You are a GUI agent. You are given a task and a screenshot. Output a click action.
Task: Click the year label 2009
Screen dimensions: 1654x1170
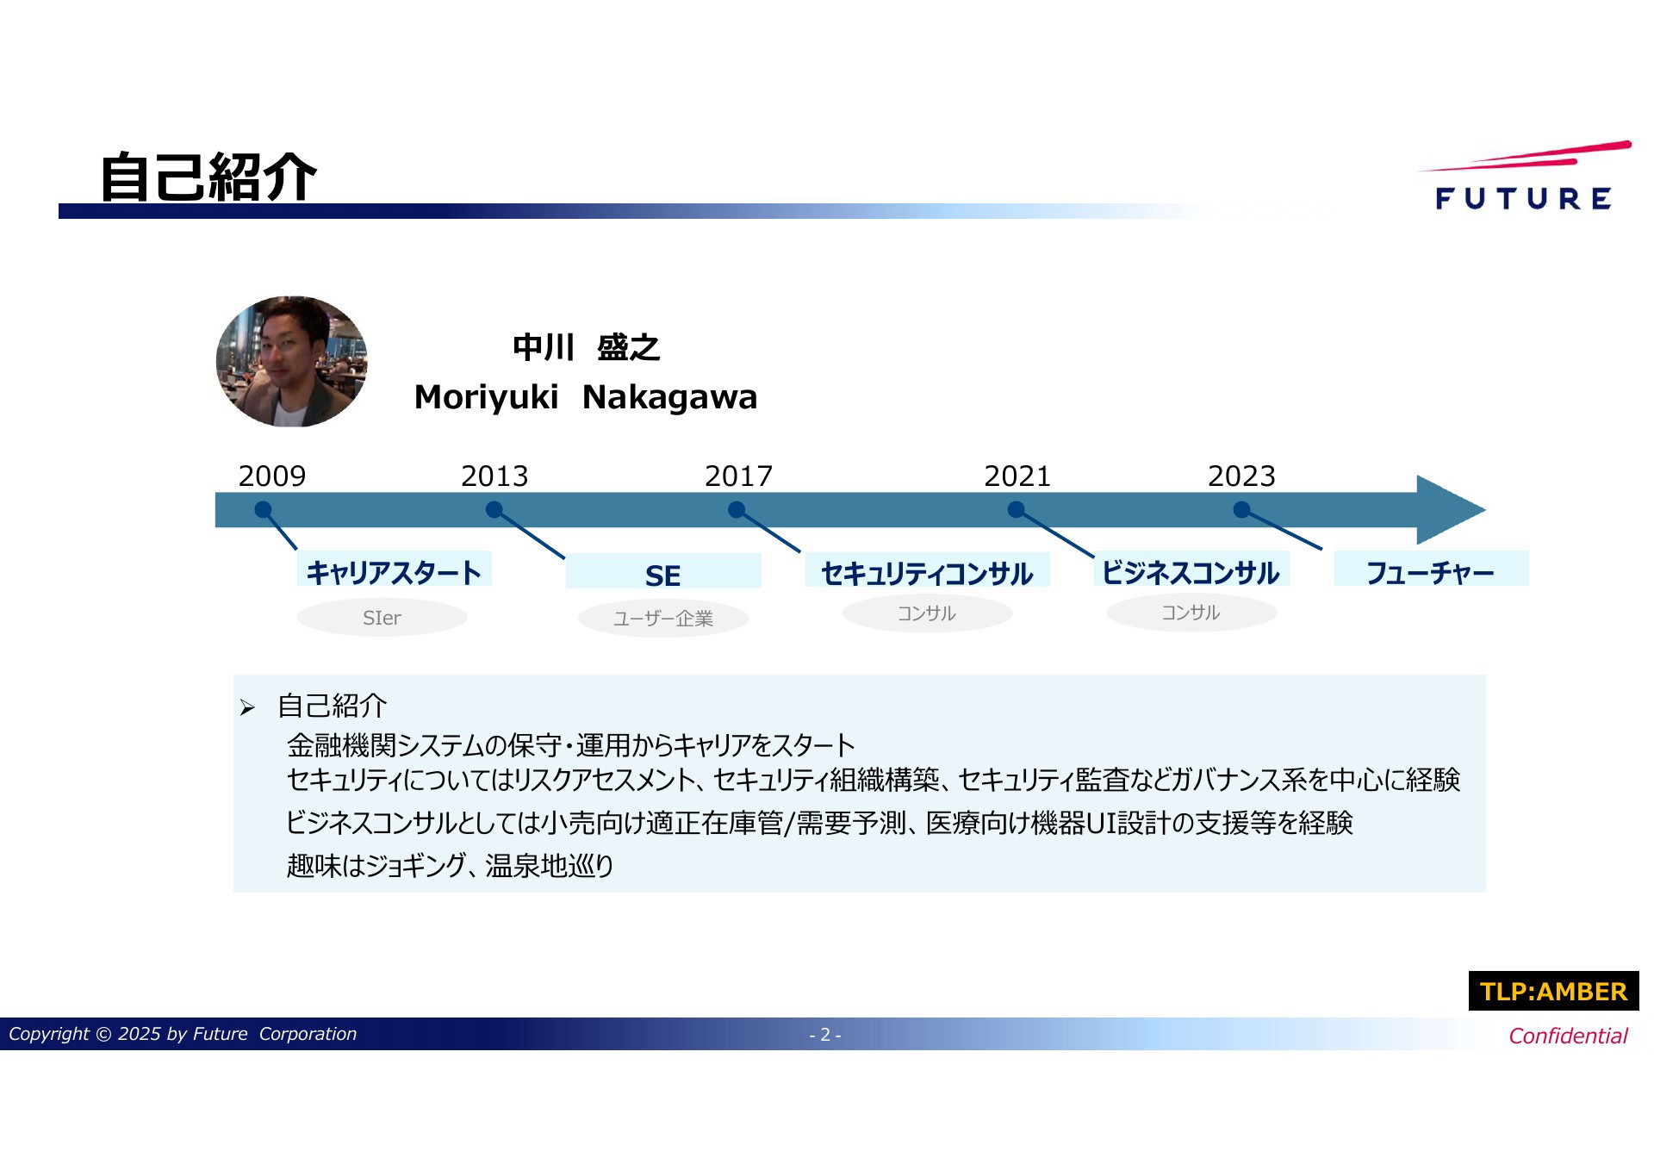(272, 476)
